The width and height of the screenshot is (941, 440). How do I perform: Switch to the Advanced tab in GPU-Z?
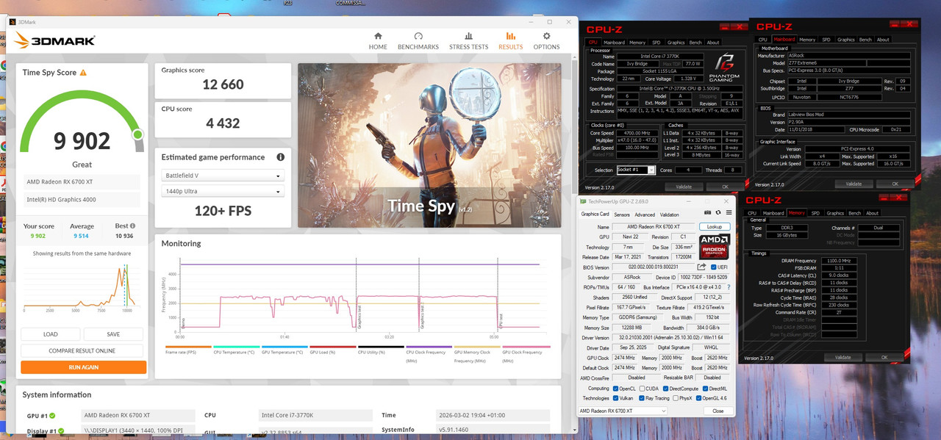[x=645, y=214]
